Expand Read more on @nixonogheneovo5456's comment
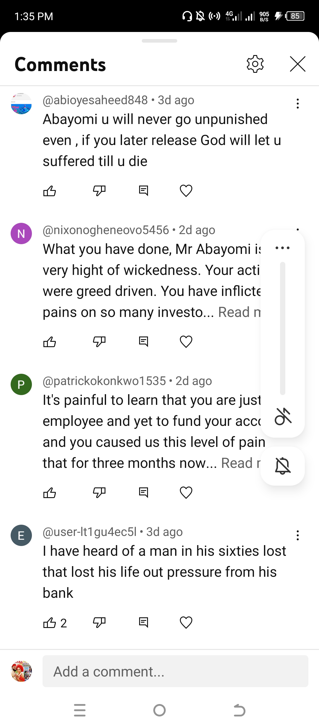The height and width of the screenshot is (728, 319). pos(239,312)
